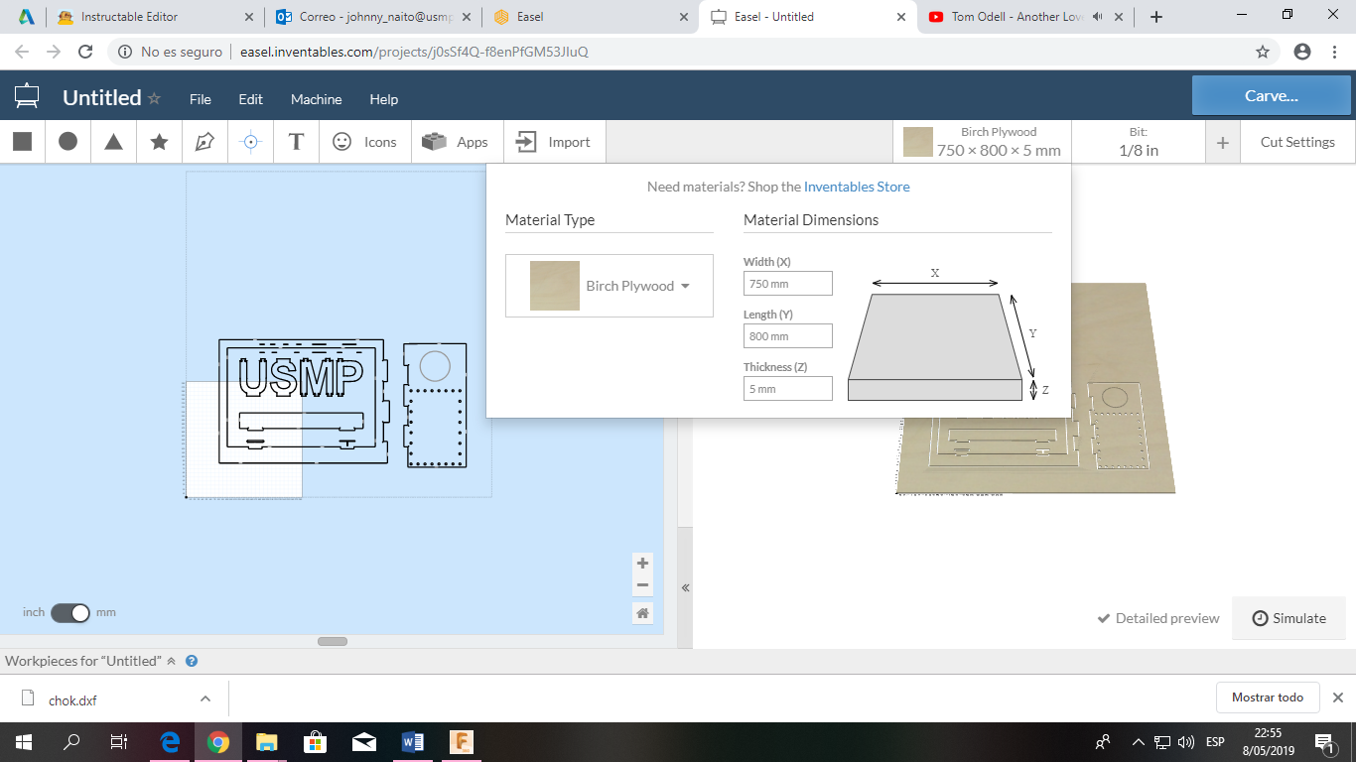Open the chok.dxf downloaded file

pyautogui.click(x=72, y=700)
